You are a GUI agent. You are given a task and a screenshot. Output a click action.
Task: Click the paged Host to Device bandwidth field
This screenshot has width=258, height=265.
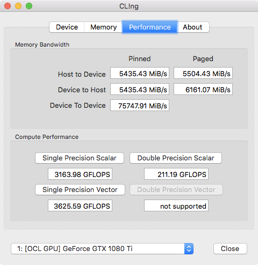tap(203, 73)
